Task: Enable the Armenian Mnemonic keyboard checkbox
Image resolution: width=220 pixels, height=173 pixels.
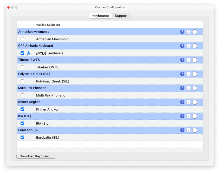Action: click(x=22, y=39)
